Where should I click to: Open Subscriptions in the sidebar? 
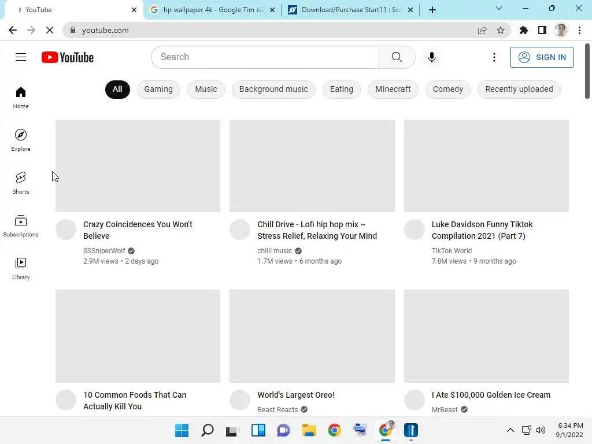click(21, 226)
